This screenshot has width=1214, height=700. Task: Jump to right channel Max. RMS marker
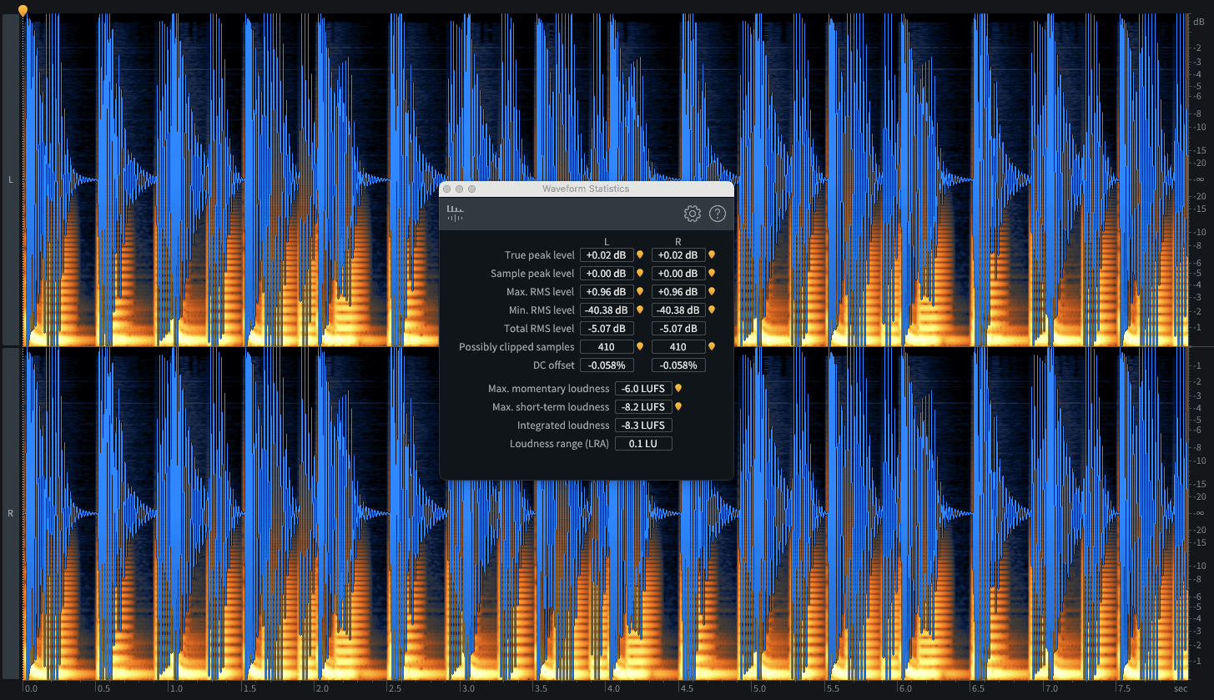click(x=712, y=292)
